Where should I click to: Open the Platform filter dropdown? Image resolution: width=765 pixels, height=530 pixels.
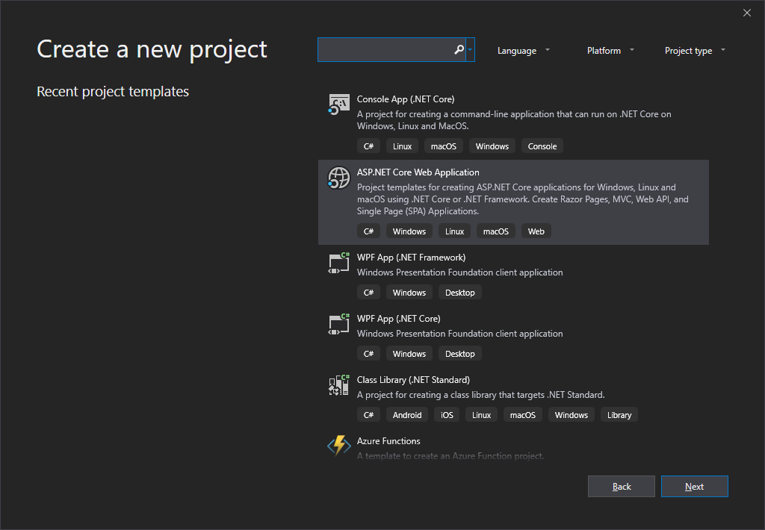tap(610, 51)
